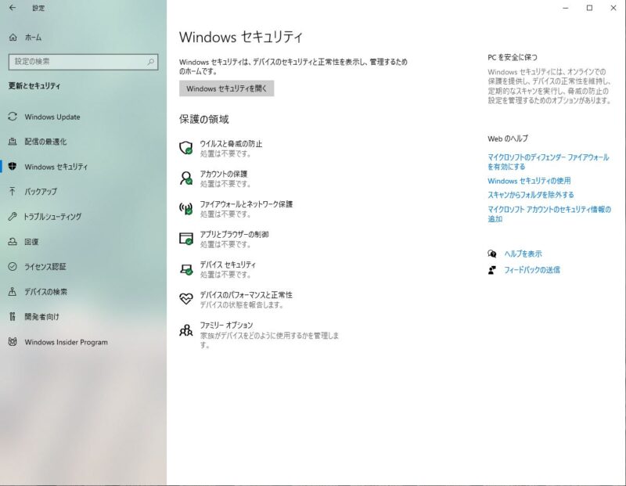The width and height of the screenshot is (626, 486).
Task: Click the app and browser control icon
Action: click(x=186, y=239)
